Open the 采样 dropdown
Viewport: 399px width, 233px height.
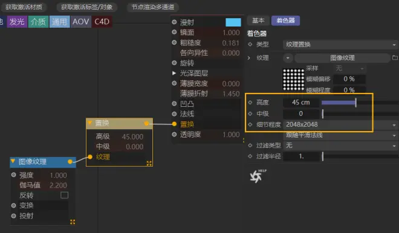(349, 68)
